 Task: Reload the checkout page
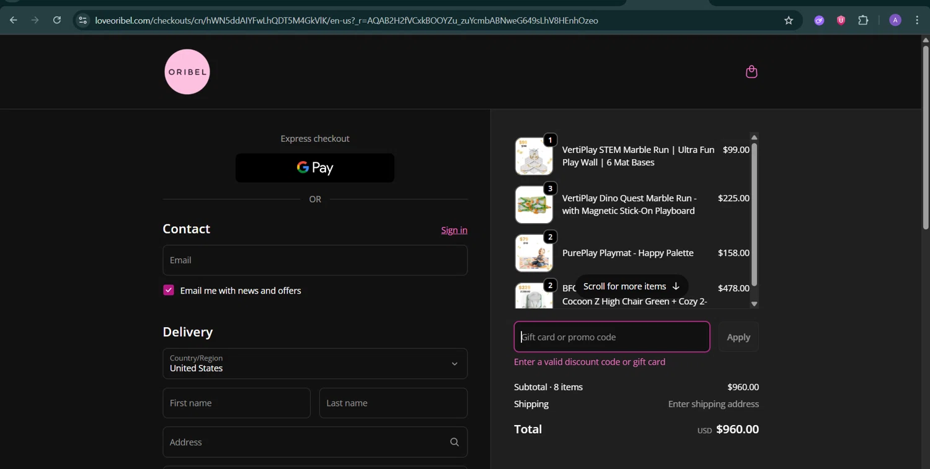(57, 20)
